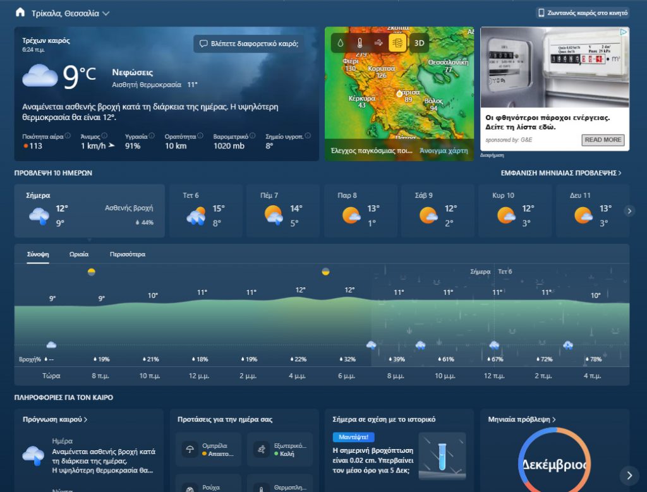The width and height of the screenshot is (647, 492).
Task: Open the Τρίκαλα, Θεσσαλία location dropdown
Action: click(x=106, y=13)
